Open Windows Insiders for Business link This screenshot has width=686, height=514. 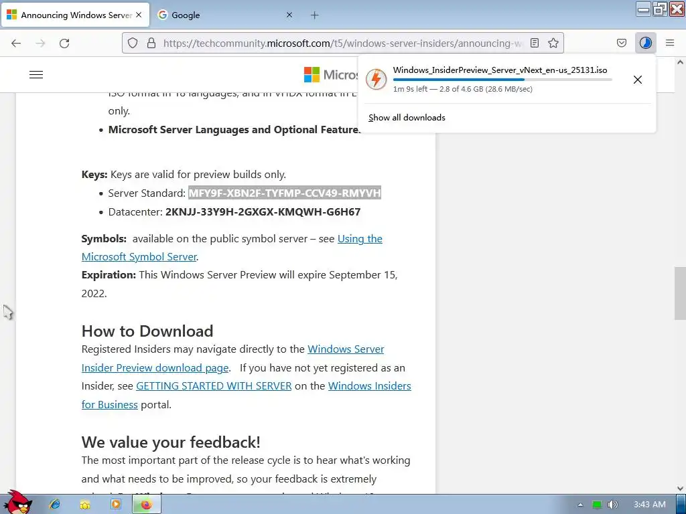247,395
